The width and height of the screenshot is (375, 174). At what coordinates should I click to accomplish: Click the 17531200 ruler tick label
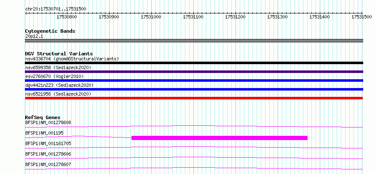(236, 17)
